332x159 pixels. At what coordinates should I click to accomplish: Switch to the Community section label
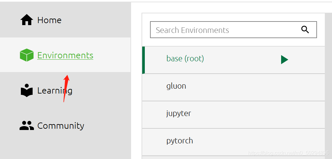coord(61,126)
